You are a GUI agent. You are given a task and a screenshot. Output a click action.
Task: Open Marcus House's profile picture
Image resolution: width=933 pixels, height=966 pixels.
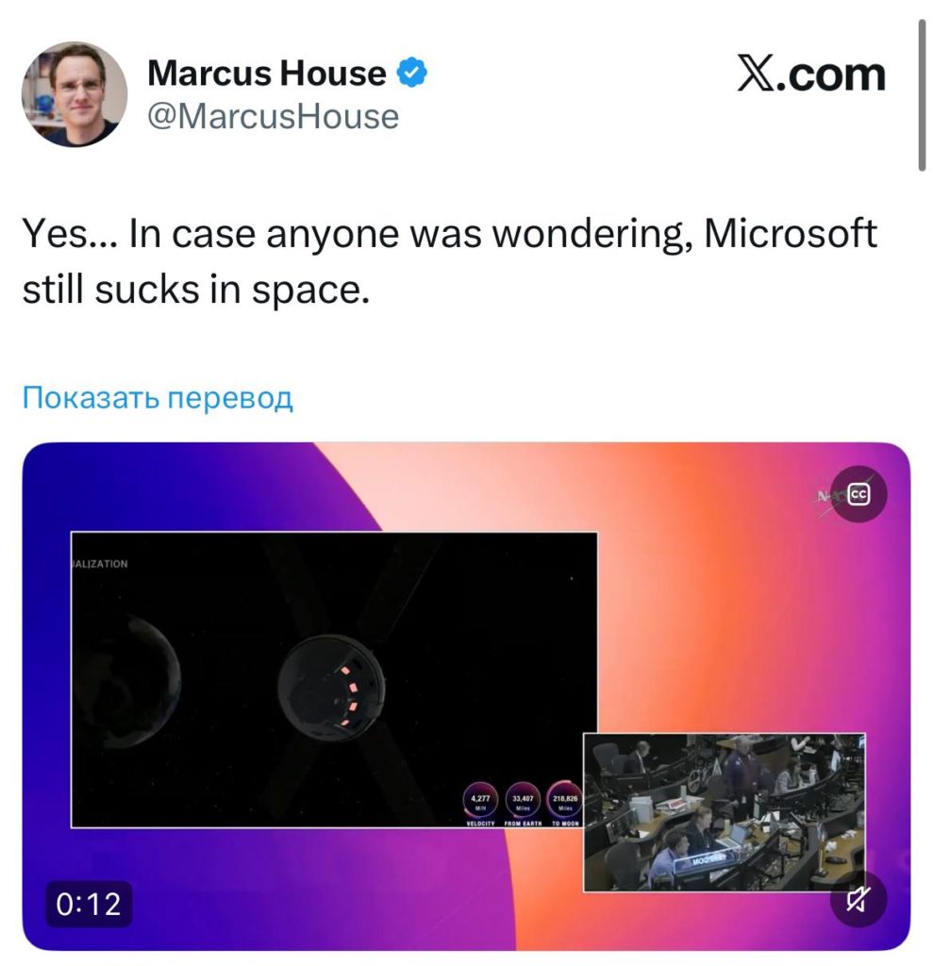(x=75, y=93)
